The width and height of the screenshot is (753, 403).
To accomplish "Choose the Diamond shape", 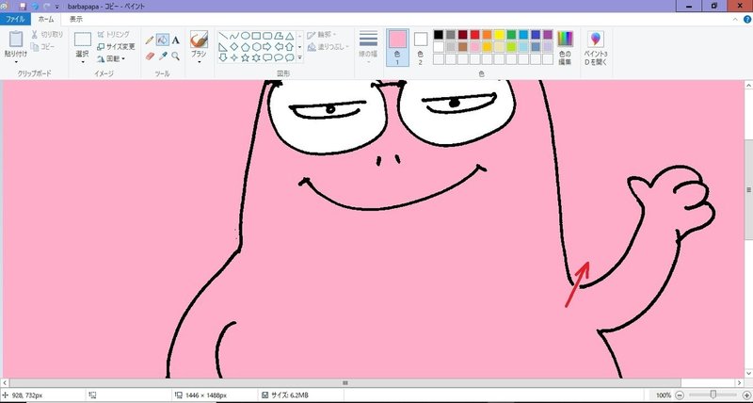I will (233, 47).
